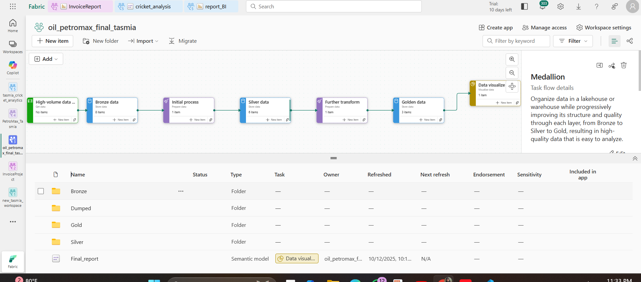641x282 pixels.
Task: Click the Manage access button
Action: click(x=544, y=28)
